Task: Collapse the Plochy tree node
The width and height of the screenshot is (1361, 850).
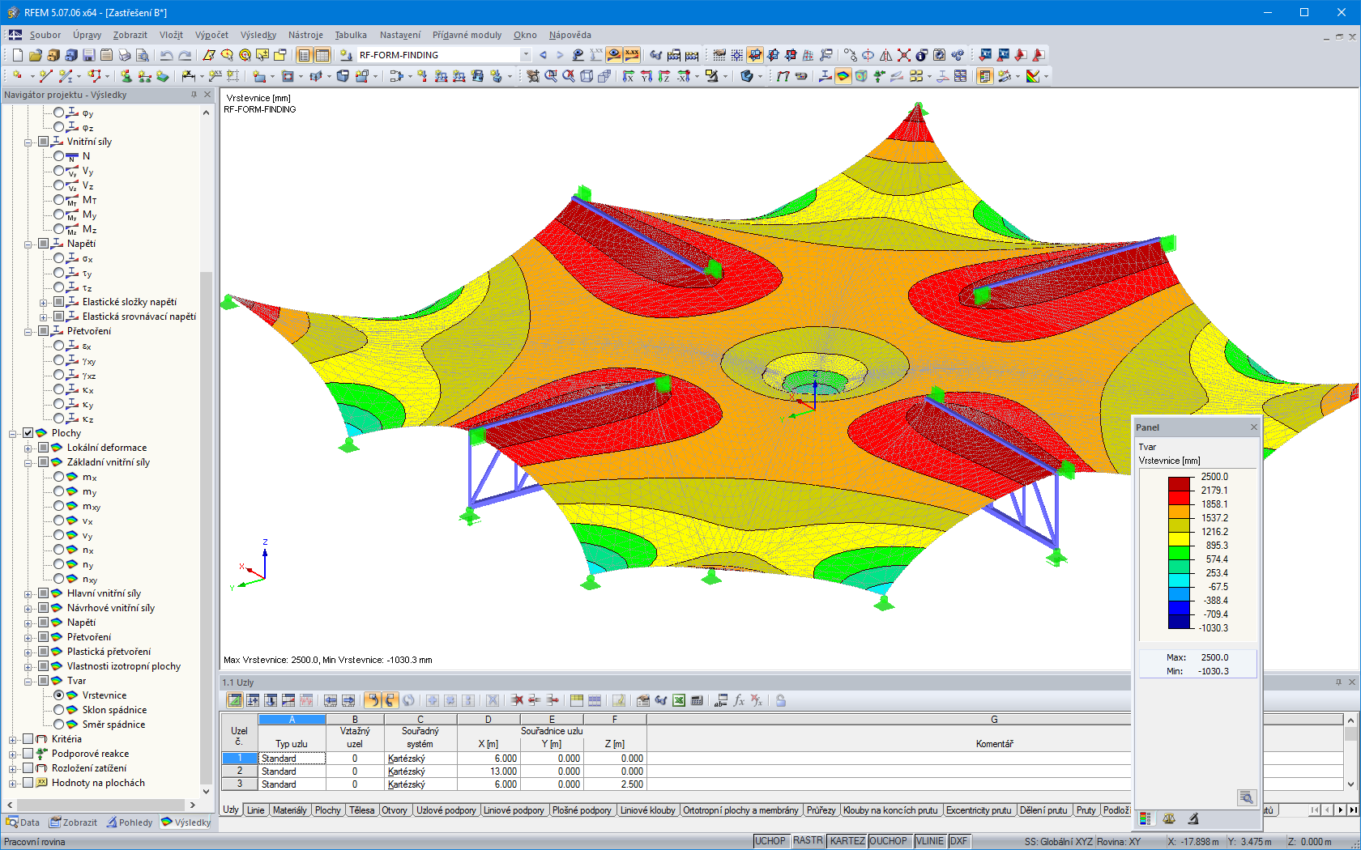Action: 13,433
